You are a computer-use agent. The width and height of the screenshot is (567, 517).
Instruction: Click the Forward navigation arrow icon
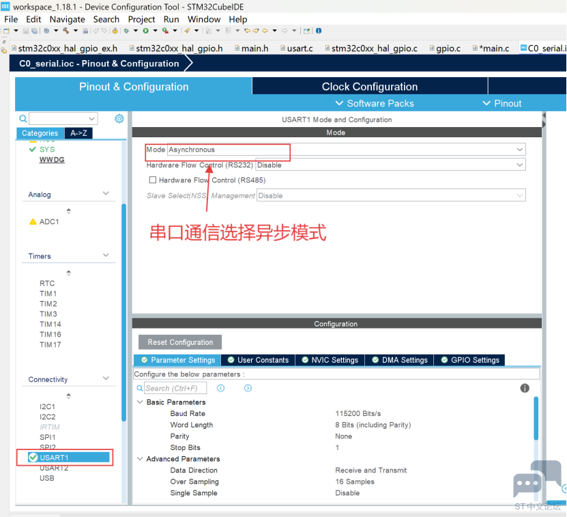[285, 31]
